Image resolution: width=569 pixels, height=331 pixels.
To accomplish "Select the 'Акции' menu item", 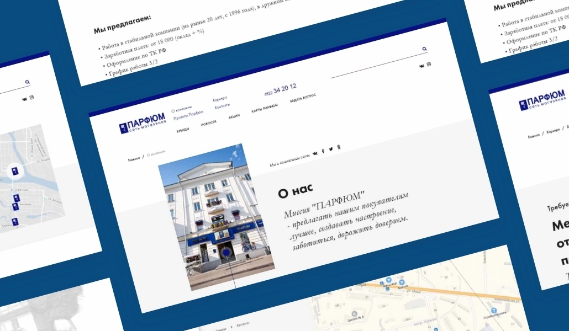I will coord(234,118).
